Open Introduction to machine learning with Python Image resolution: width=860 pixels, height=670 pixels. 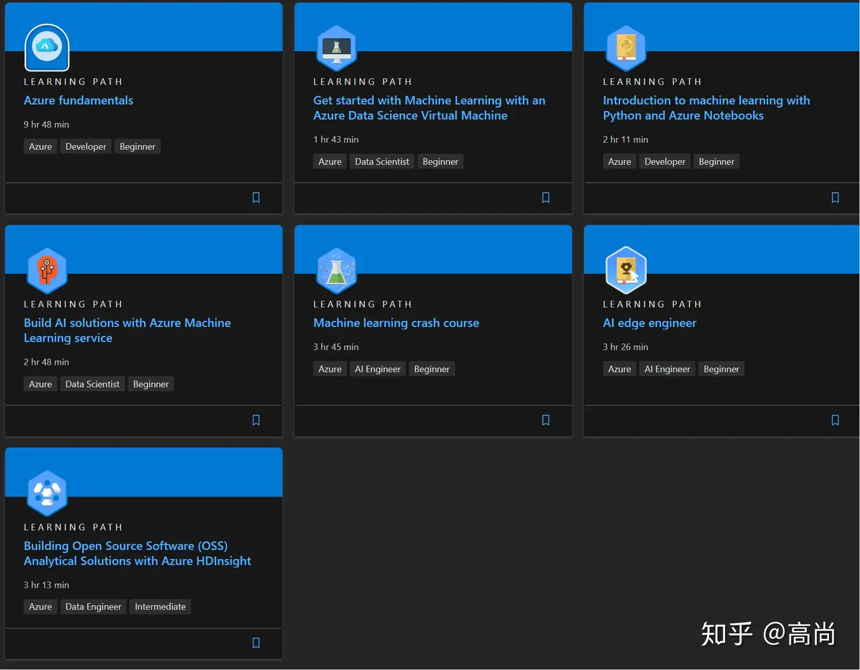[x=707, y=108]
